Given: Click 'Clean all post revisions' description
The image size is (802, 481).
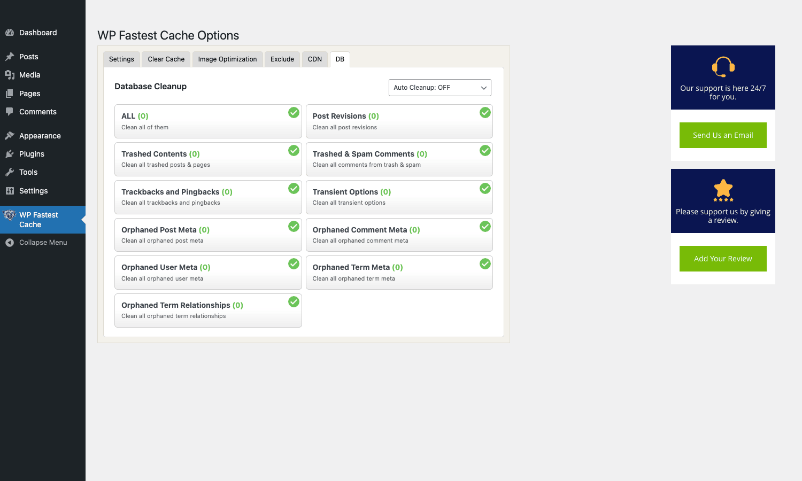Looking at the screenshot, I should coord(345,128).
